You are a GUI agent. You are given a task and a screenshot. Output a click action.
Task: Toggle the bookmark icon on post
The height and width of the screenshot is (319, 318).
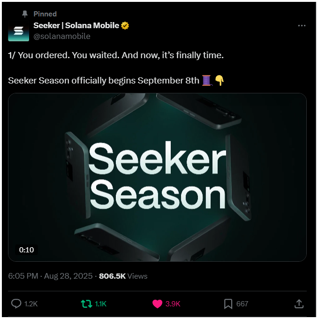click(x=228, y=304)
